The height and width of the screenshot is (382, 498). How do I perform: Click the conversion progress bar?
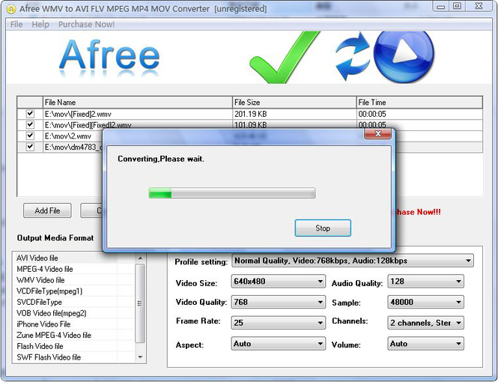coord(232,192)
